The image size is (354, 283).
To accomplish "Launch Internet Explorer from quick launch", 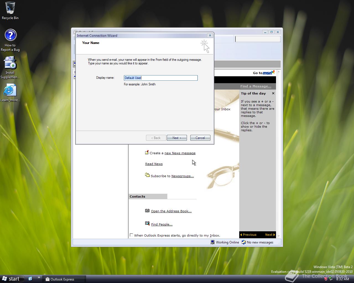I will click(30, 279).
